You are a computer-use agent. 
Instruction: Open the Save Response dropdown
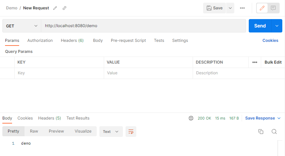point(263,118)
